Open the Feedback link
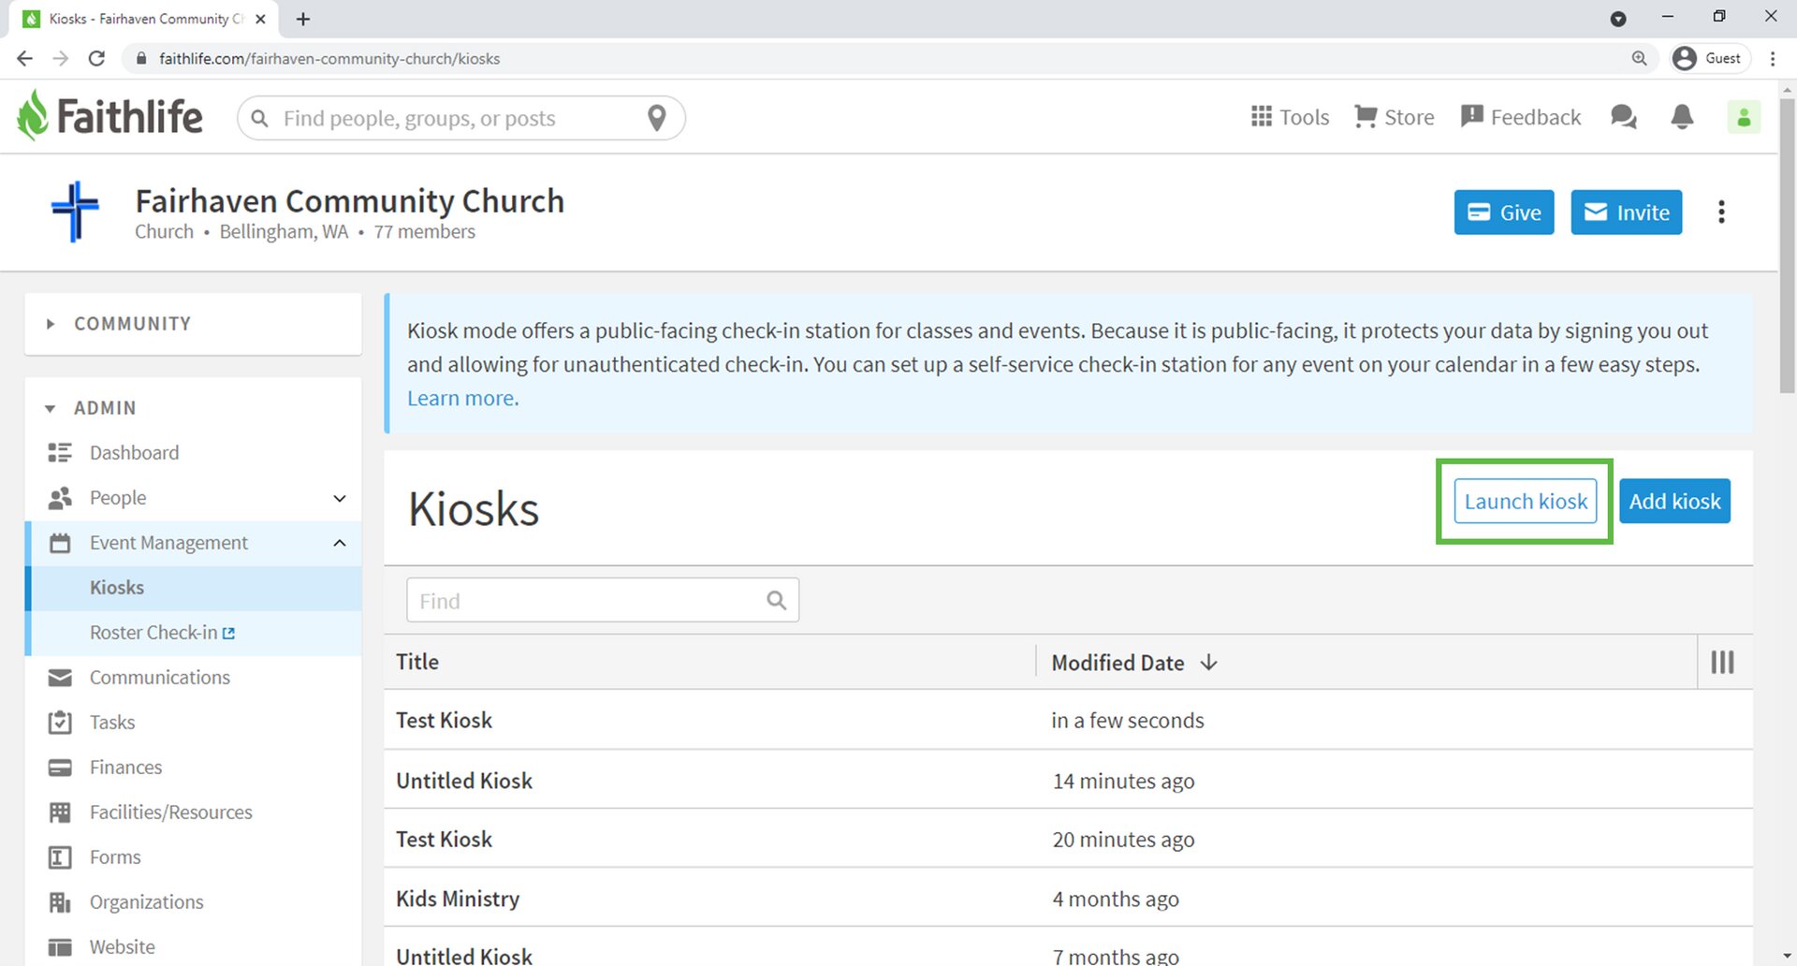 click(x=1521, y=117)
